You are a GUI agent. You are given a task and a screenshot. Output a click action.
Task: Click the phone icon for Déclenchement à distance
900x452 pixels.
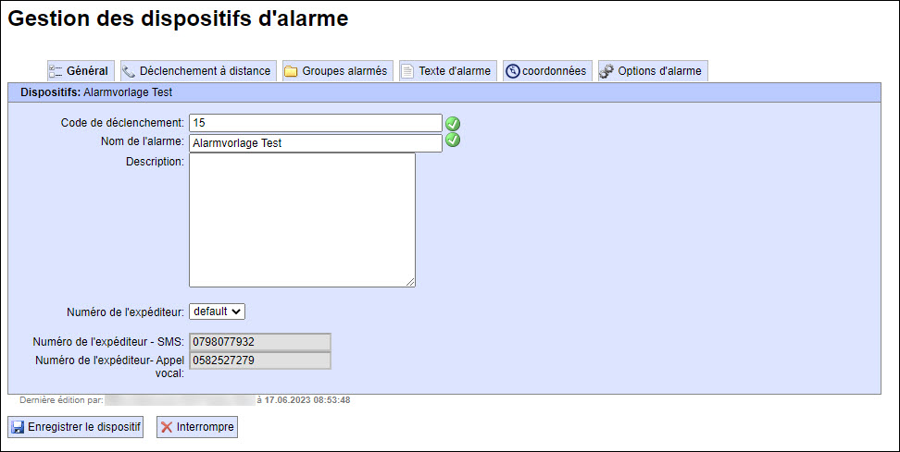click(129, 71)
